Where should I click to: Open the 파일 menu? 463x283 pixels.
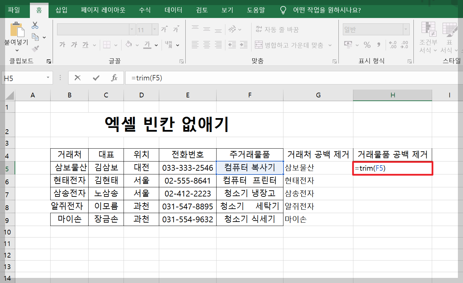click(14, 10)
